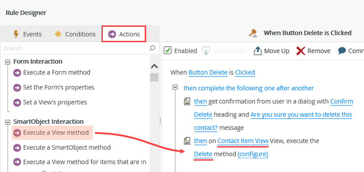Click the Actions purple arrow icon

112,34
